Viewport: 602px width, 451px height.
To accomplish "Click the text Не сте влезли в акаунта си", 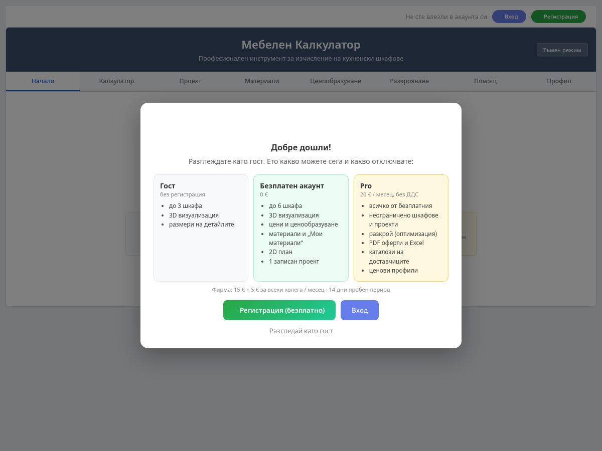I will click(446, 17).
